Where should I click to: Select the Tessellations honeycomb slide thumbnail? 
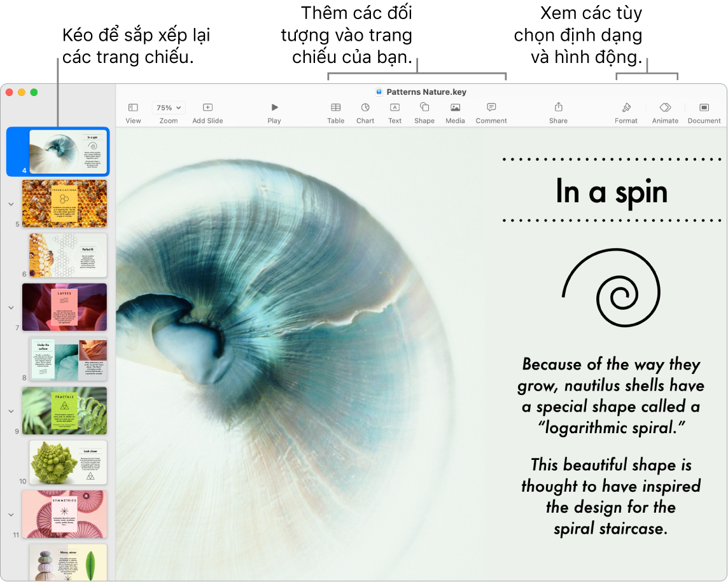pyautogui.click(x=64, y=203)
